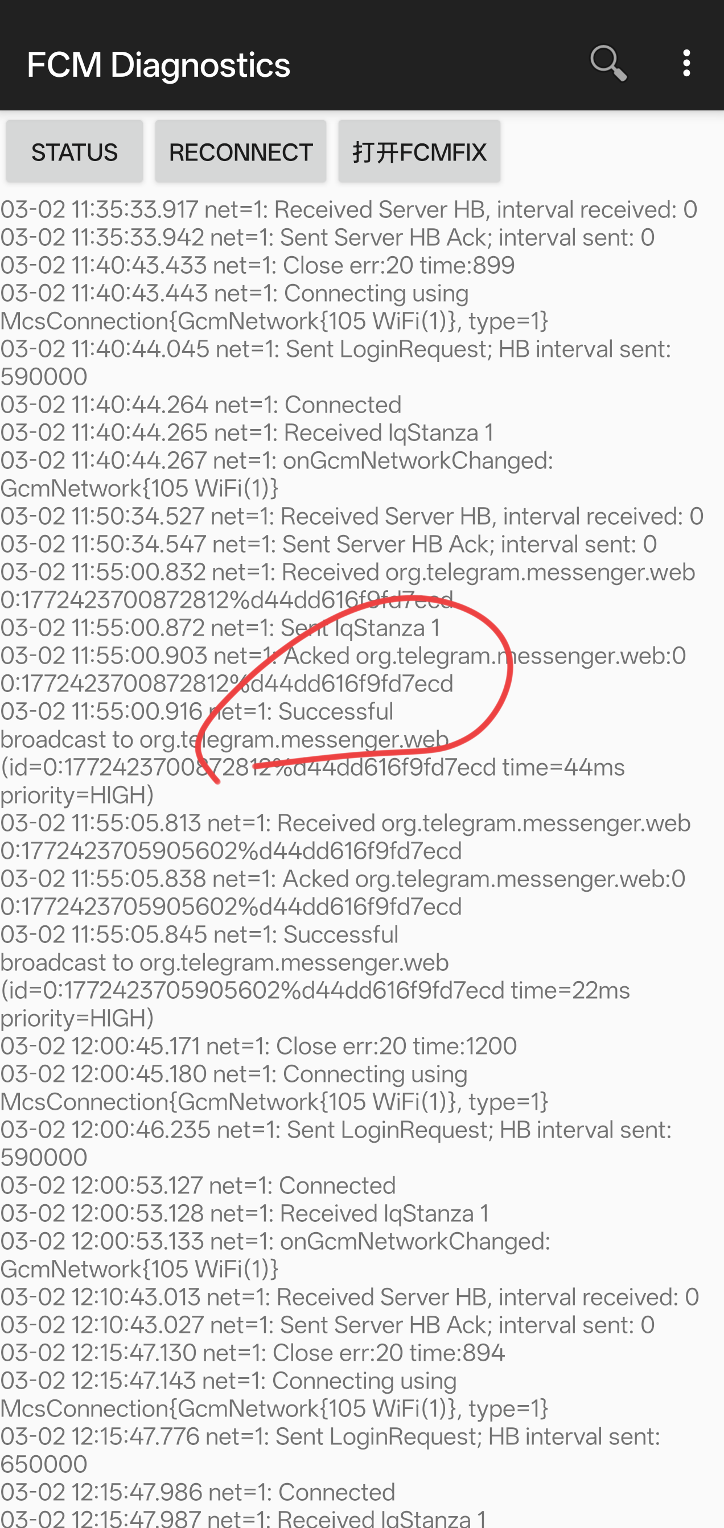Viewport: 724px width, 1528px height.
Task: Select the time=44ms priority=HIGH broadcast entry
Action: pos(312,753)
